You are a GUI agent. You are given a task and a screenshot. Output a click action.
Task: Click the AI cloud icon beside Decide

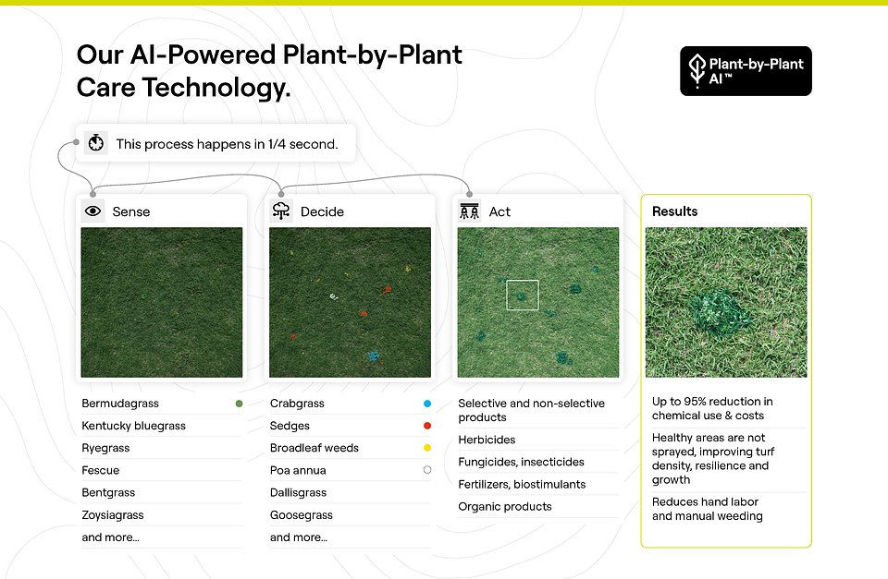tap(278, 211)
